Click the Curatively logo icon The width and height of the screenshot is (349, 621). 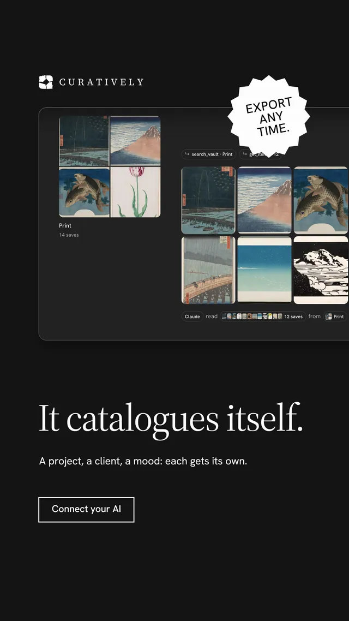[x=45, y=82]
